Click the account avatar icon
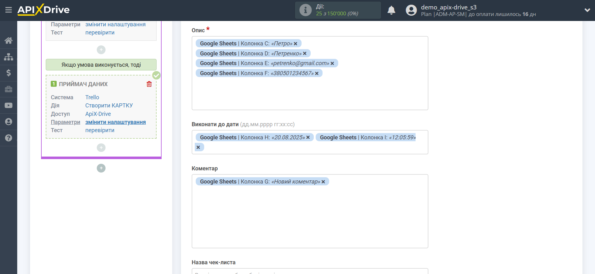Screen dimensions: 595x274 tap(411, 10)
